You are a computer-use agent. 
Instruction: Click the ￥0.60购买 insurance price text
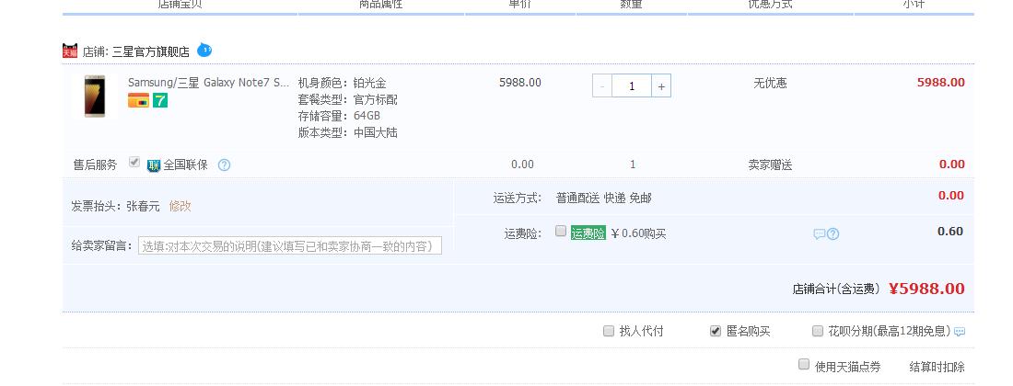tap(638, 234)
